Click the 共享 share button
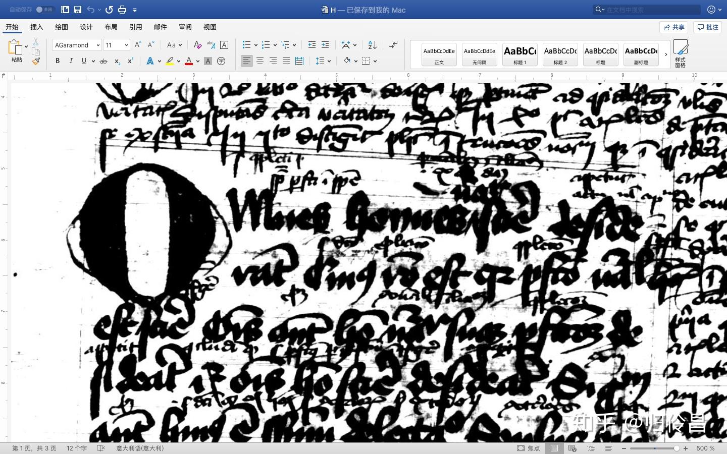Viewport: 727px width, 454px height. coord(674,27)
